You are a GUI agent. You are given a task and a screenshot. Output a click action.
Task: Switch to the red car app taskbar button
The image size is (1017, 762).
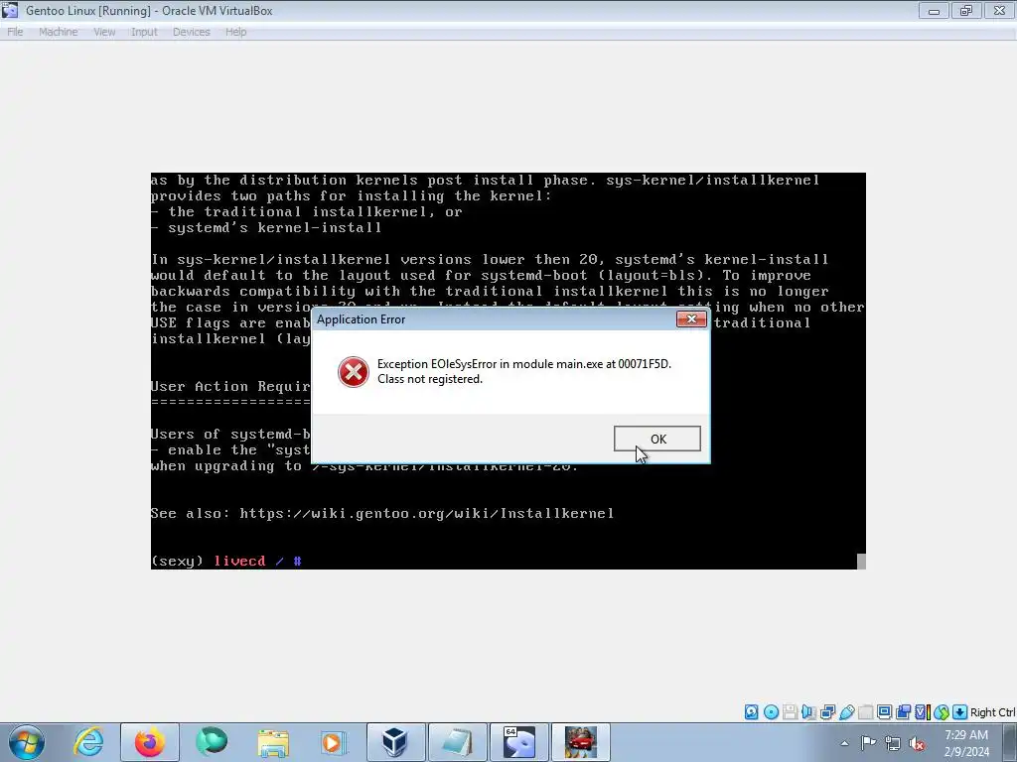pos(580,742)
